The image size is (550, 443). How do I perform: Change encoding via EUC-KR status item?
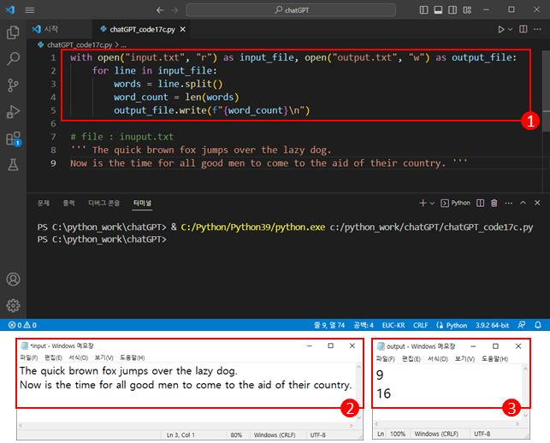(x=393, y=325)
